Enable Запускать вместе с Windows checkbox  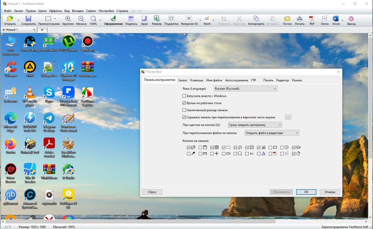coord(184,96)
